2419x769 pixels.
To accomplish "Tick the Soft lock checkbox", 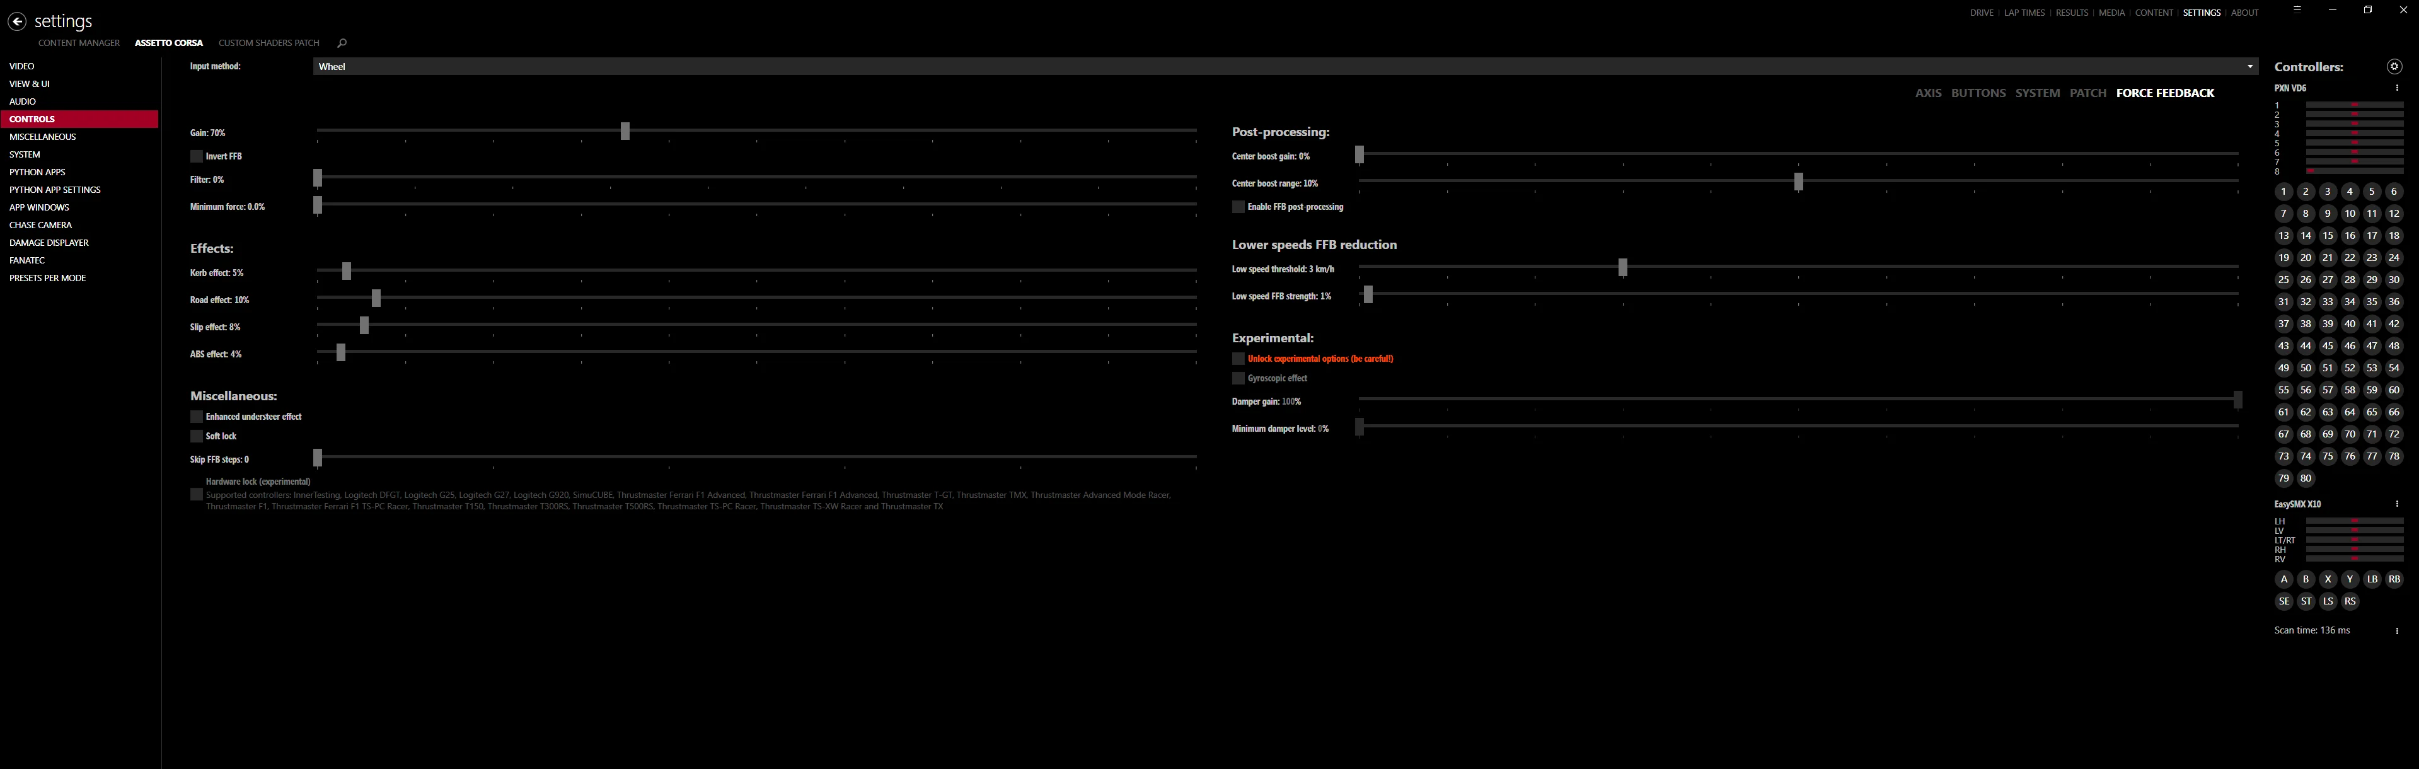I will click(x=196, y=437).
